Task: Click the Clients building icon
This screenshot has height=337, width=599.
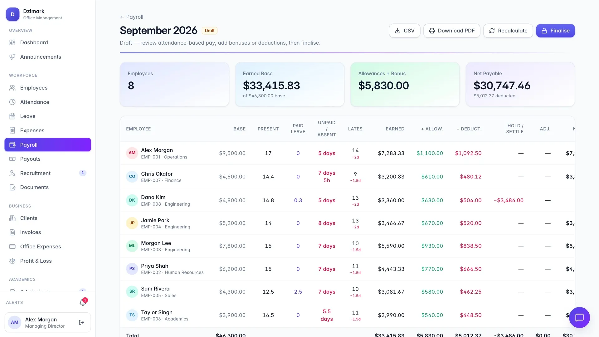Action: click(x=12, y=218)
